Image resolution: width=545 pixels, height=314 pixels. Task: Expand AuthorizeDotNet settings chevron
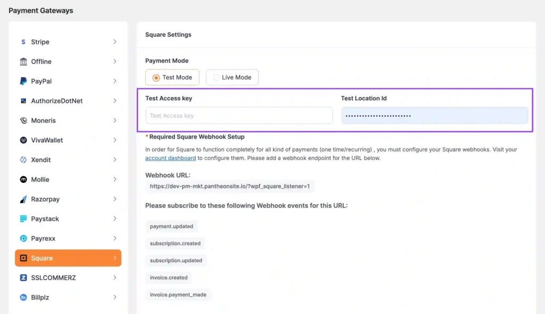[x=115, y=101]
